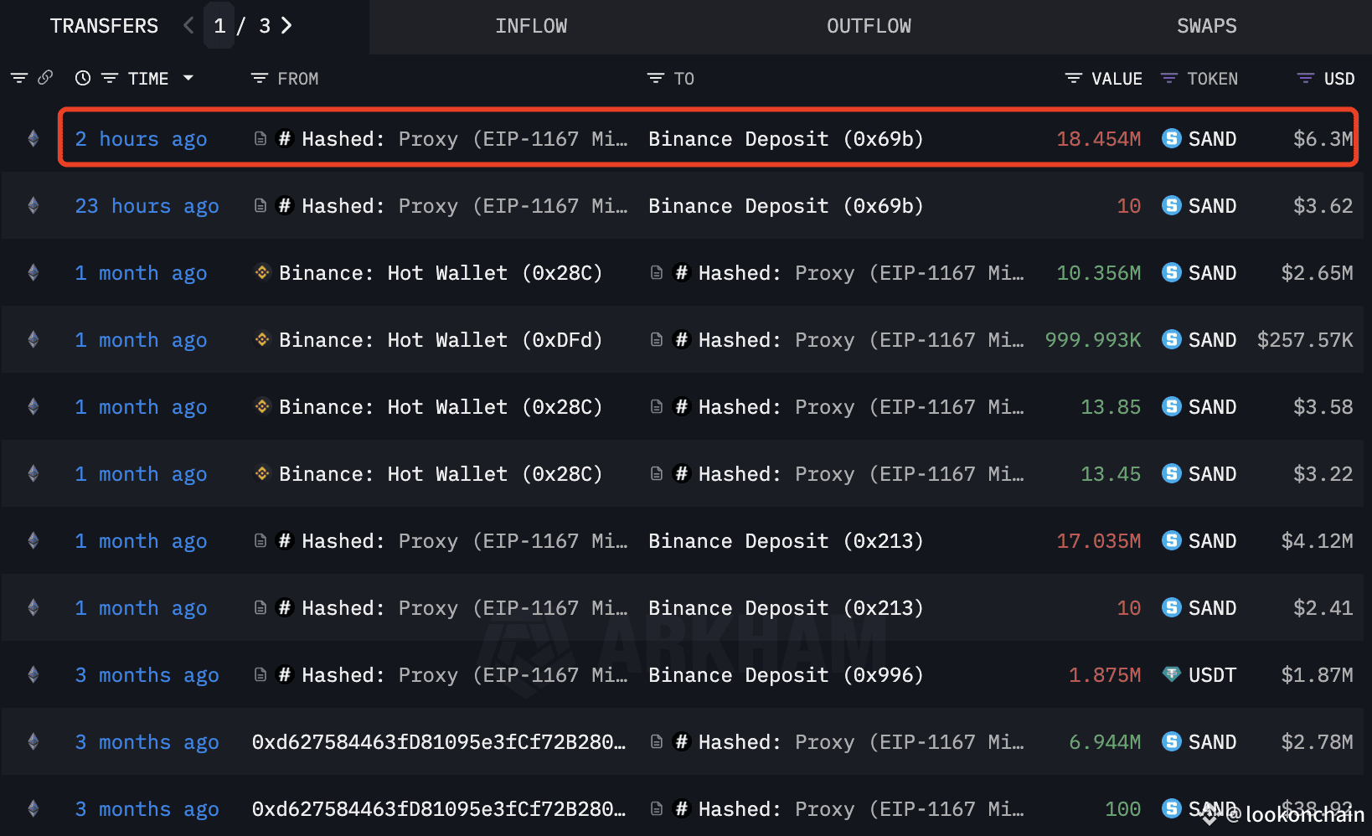Open the filter icon for the FROM column

point(260,78)
